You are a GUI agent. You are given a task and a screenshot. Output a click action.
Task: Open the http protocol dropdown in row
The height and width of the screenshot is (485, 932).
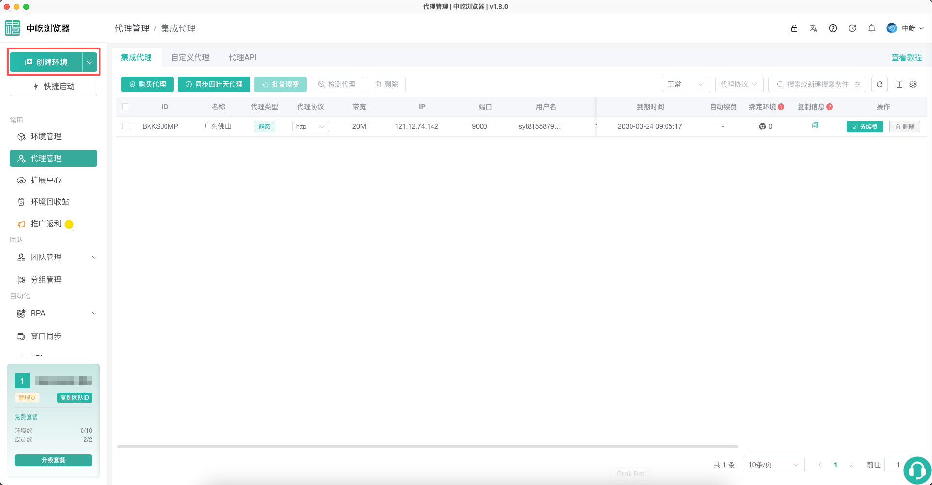(x=310, y=127)
